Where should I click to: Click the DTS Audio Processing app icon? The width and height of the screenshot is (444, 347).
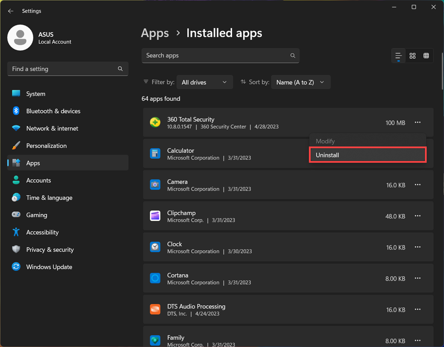155,309
